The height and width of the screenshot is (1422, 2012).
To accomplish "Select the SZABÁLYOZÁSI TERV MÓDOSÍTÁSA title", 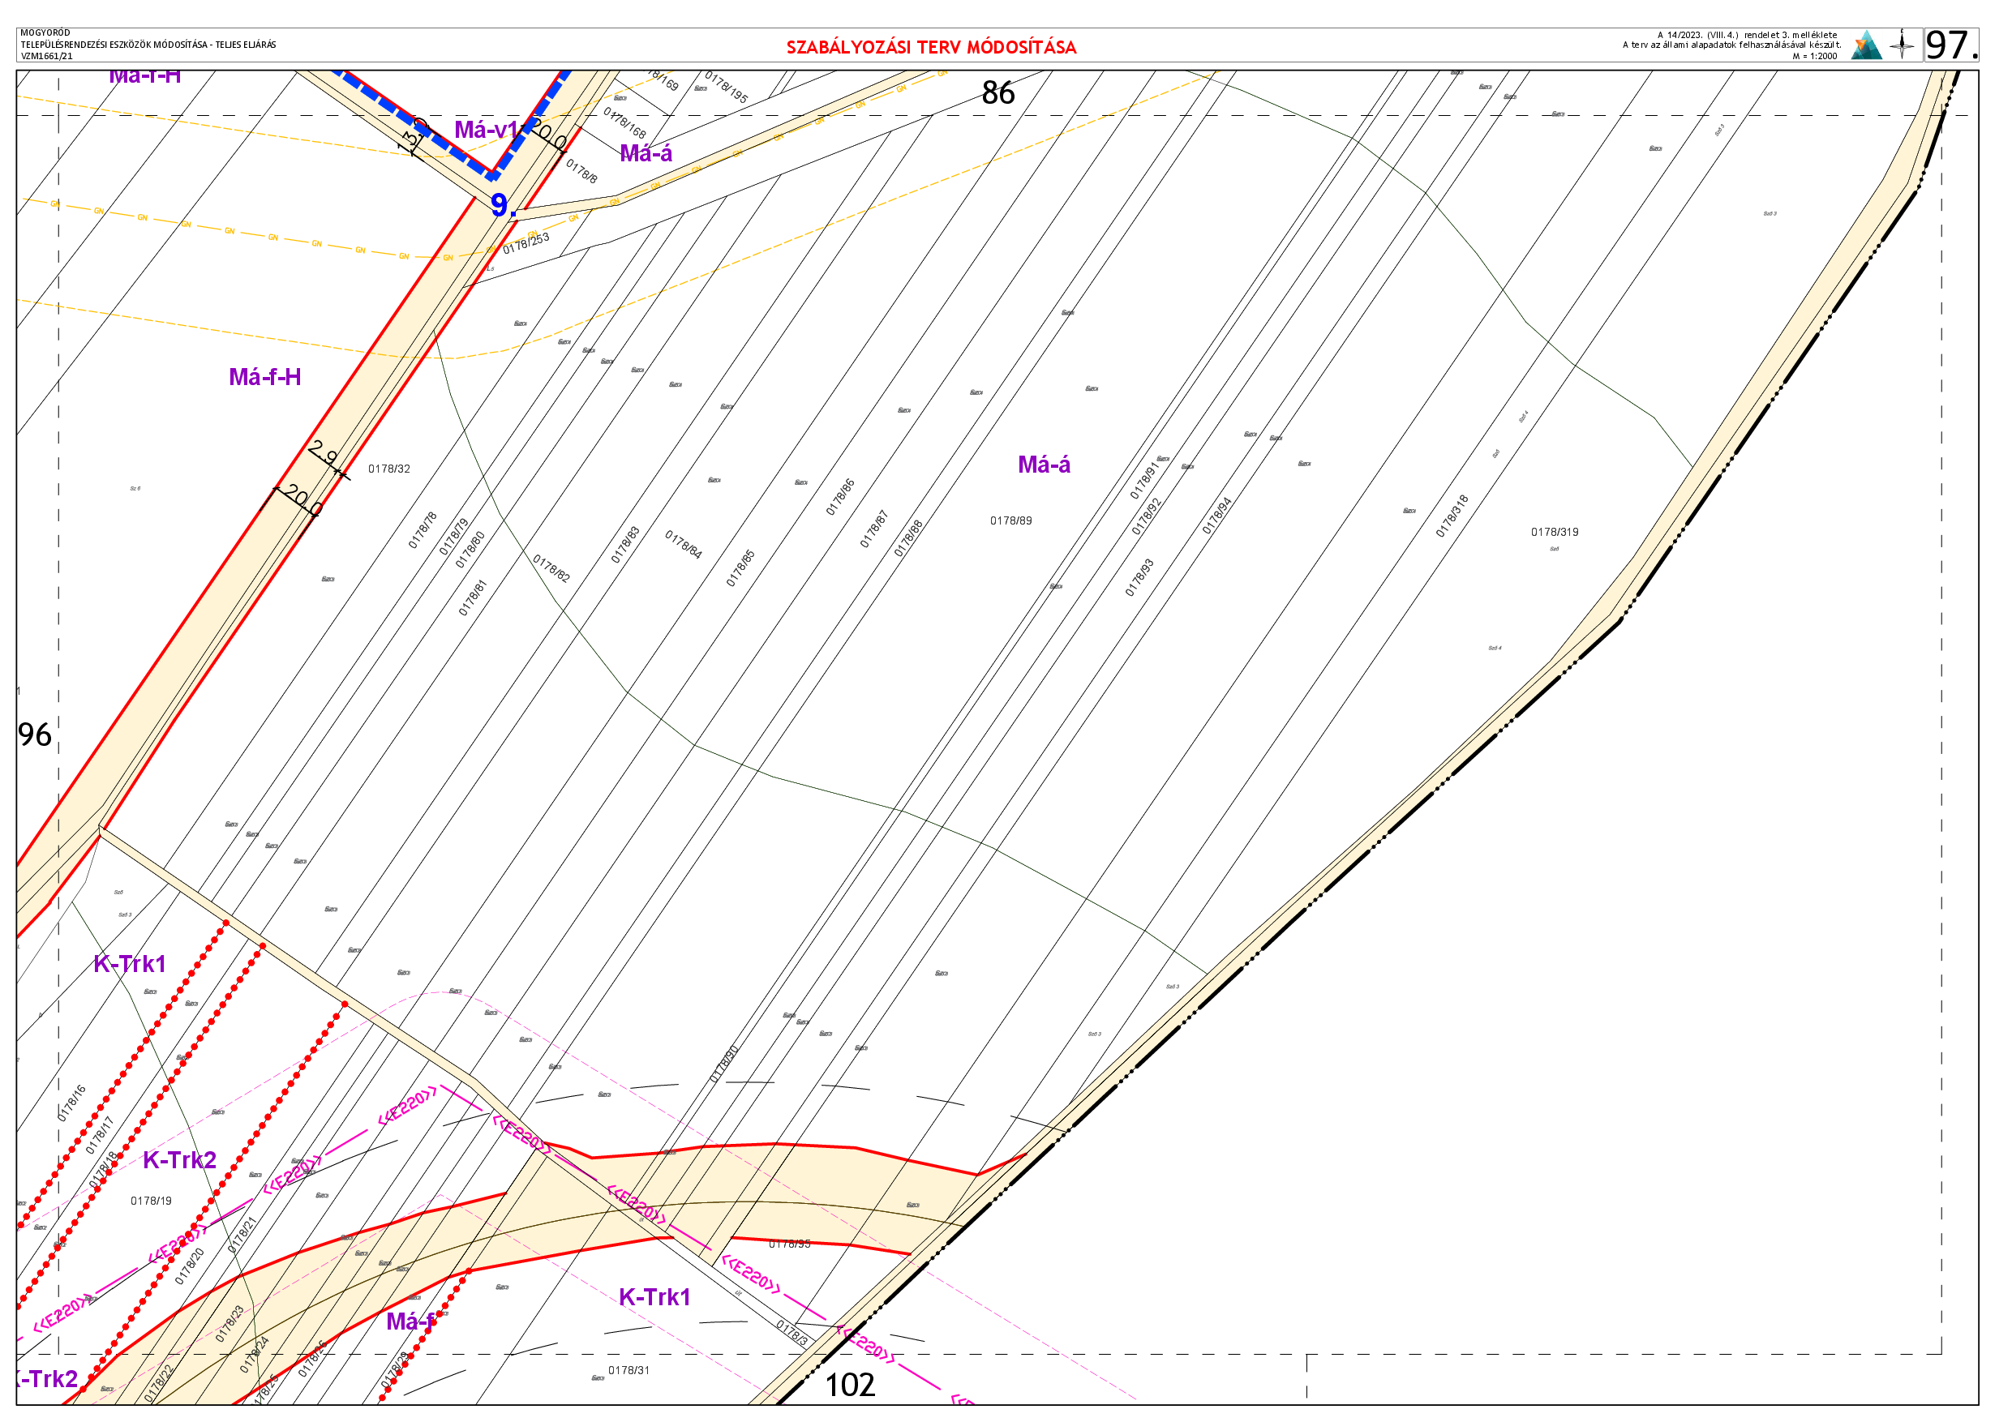I will coord(931,47).
